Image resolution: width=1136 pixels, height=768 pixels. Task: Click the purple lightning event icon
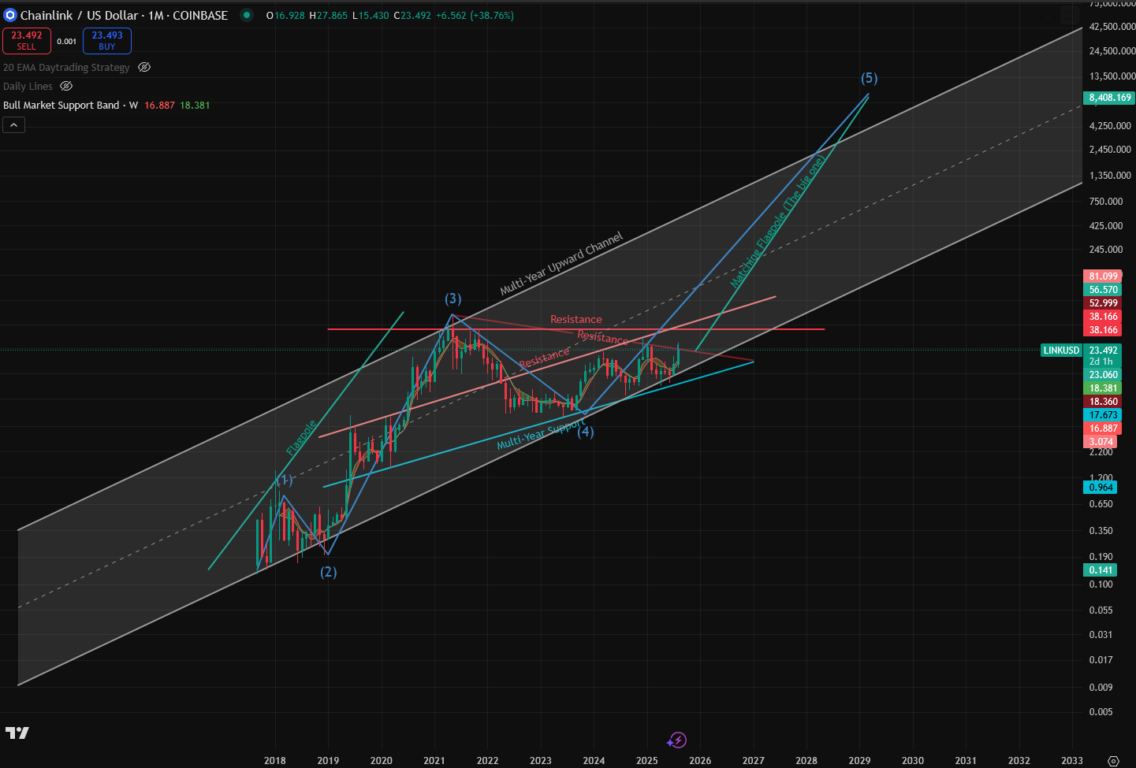(x=676, y=740)
